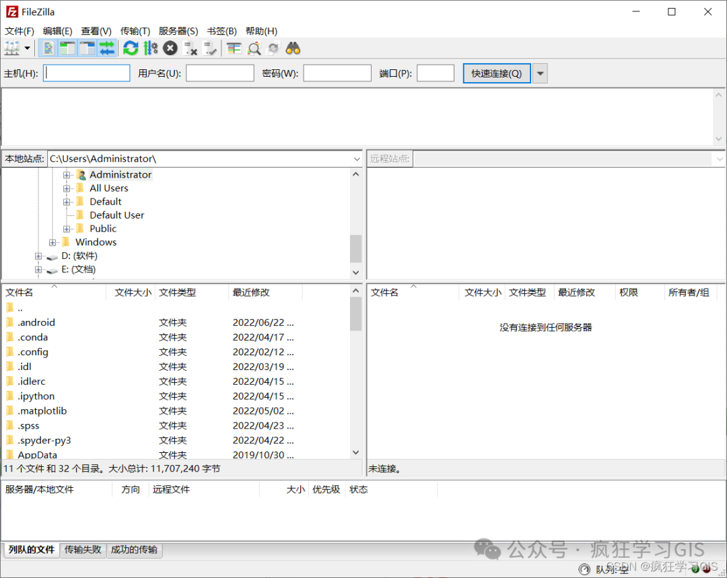The height and width of the screenshot is (578, 727).
Task: Select the .spyder-py3 folder row
Action: (175, 440)
